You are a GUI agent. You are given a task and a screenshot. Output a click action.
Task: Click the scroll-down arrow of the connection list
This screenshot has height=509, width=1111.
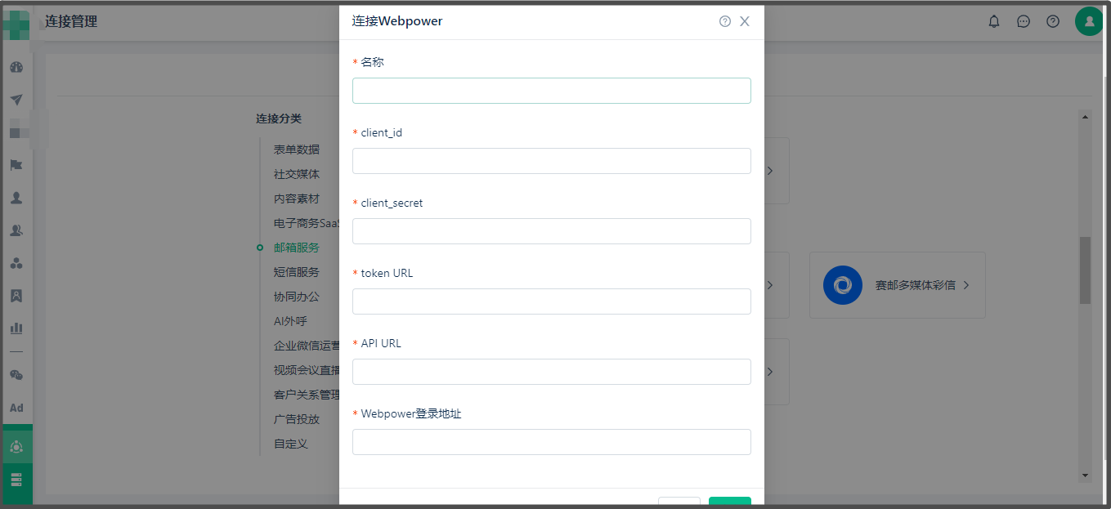pos(1086,476)
